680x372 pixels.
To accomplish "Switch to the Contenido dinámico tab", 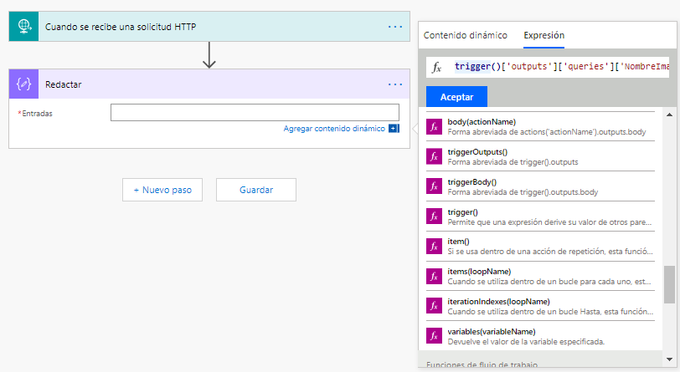I will tap(465, 36).
